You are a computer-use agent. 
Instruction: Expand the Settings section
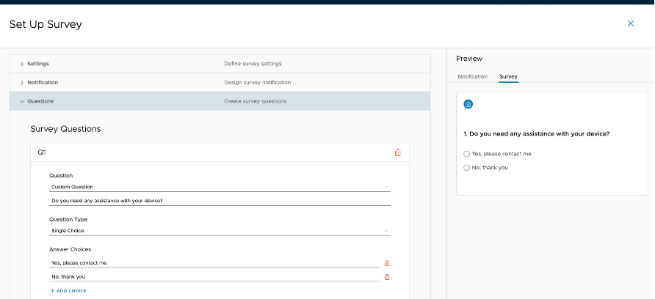(220, 64)
